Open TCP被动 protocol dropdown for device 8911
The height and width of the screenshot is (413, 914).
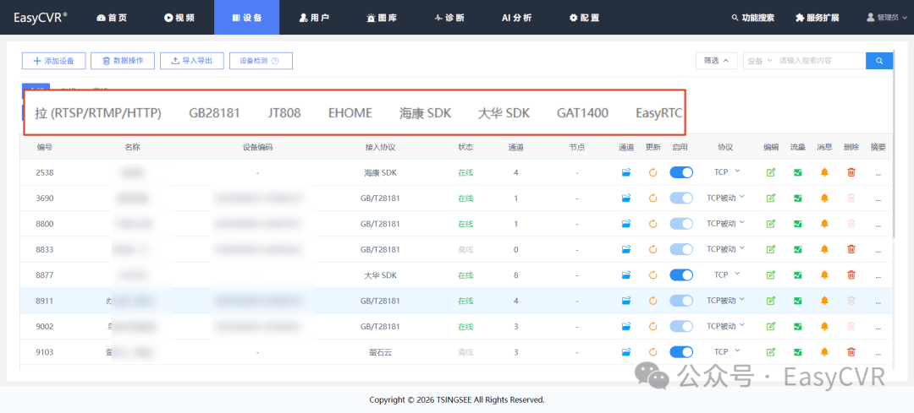(726, 300)
